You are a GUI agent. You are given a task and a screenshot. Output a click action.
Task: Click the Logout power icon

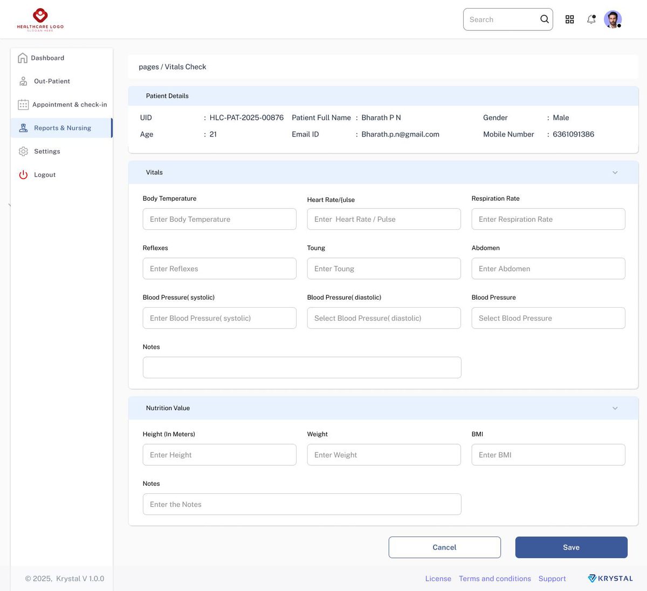(x=23, y=175)
